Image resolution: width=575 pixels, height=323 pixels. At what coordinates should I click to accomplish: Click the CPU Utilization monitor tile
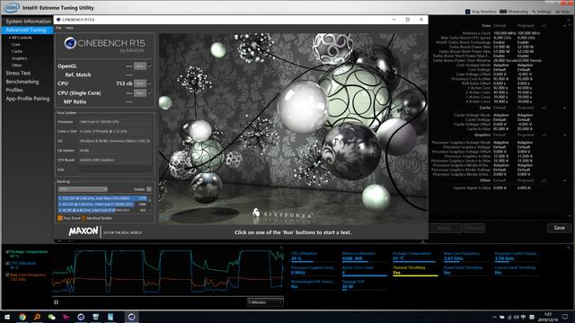point(314,257)
